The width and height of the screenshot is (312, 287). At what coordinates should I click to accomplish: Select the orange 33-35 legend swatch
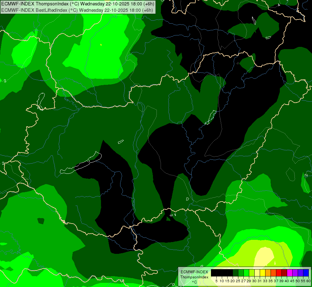(268, 273)
